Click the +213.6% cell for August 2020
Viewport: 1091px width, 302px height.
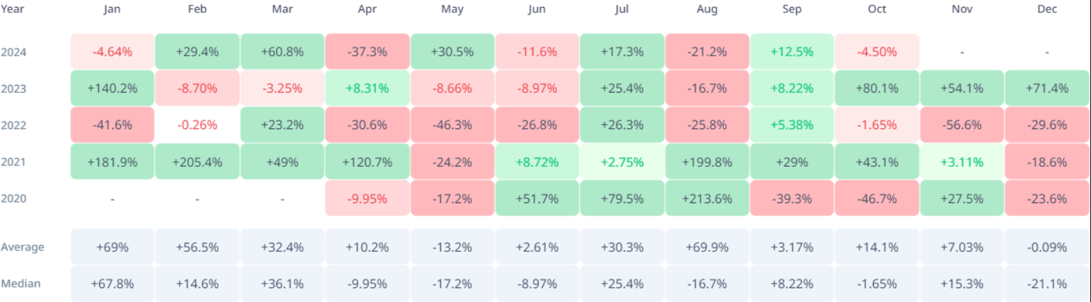pos(707,199)
